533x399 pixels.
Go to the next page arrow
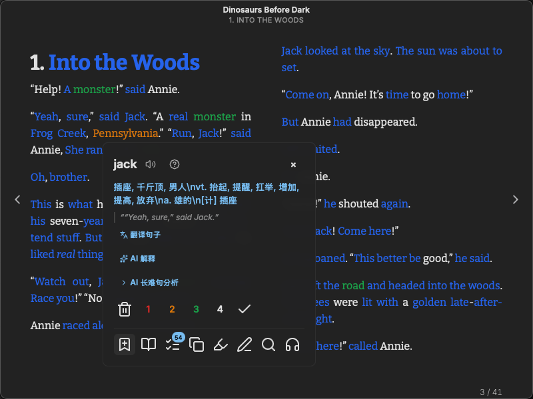515,199
